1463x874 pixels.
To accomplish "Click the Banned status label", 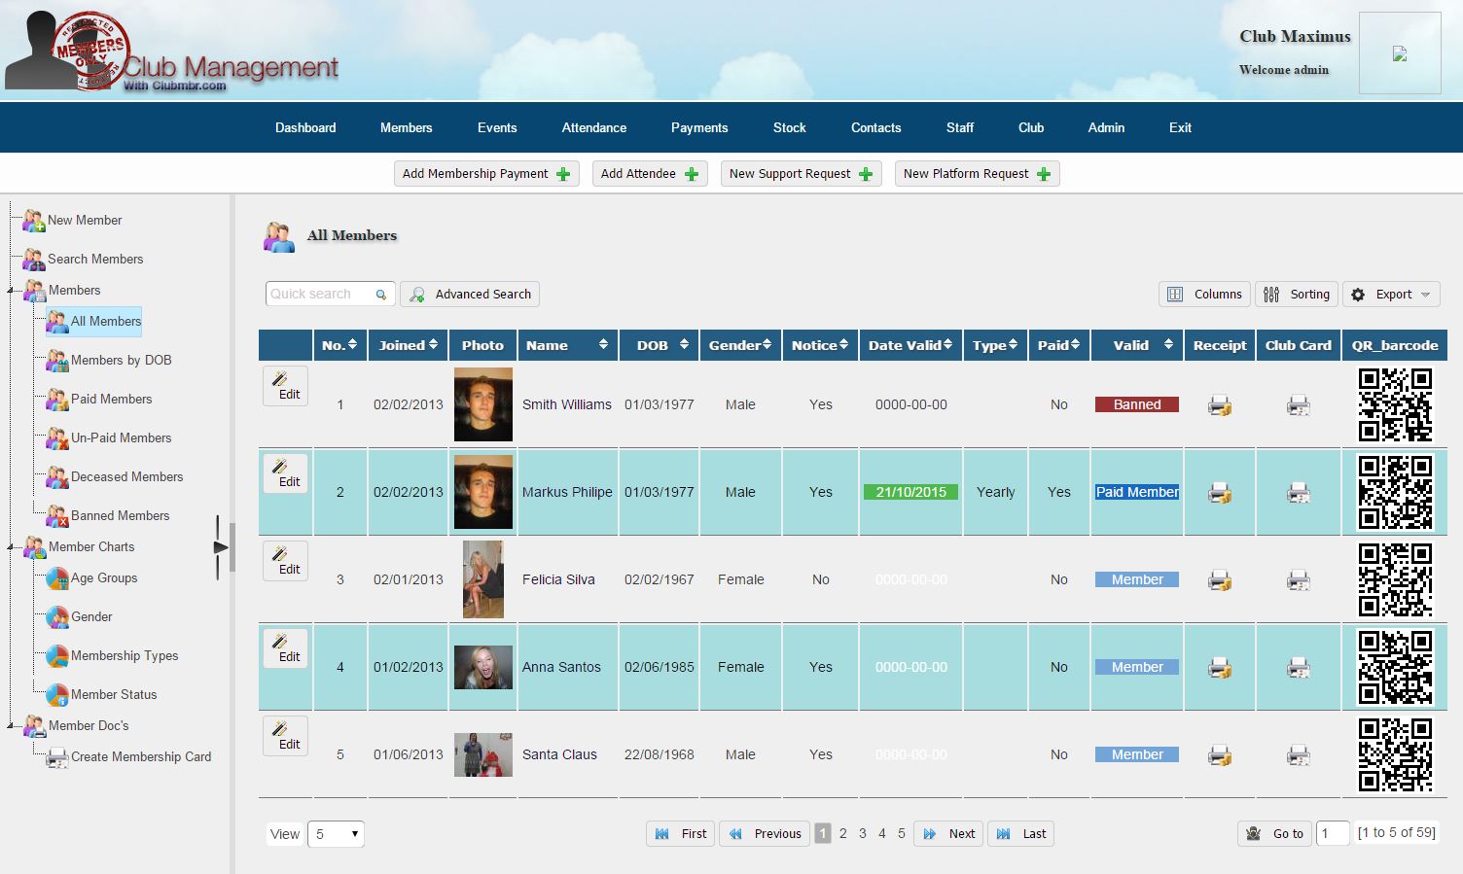I will click(x=1137, y=405).
